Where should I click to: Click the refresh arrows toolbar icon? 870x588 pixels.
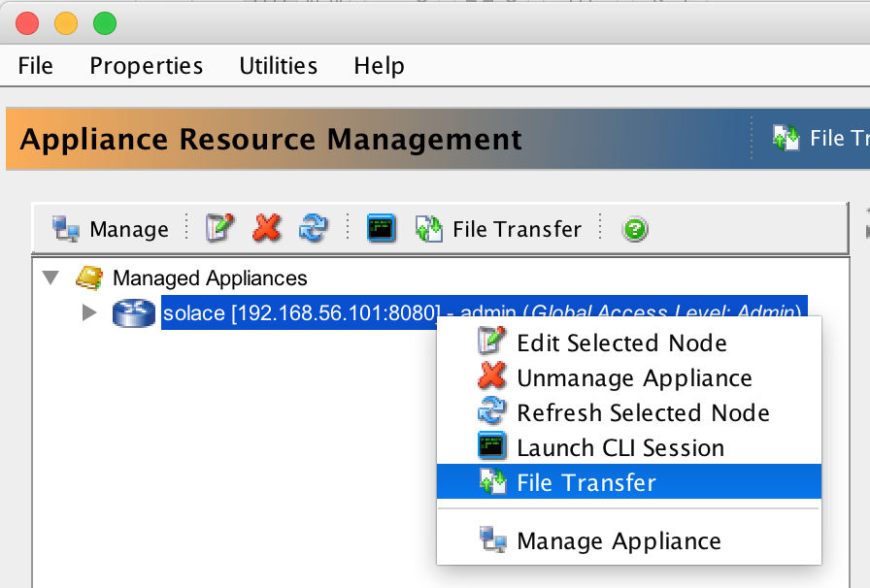coord(314,229)
